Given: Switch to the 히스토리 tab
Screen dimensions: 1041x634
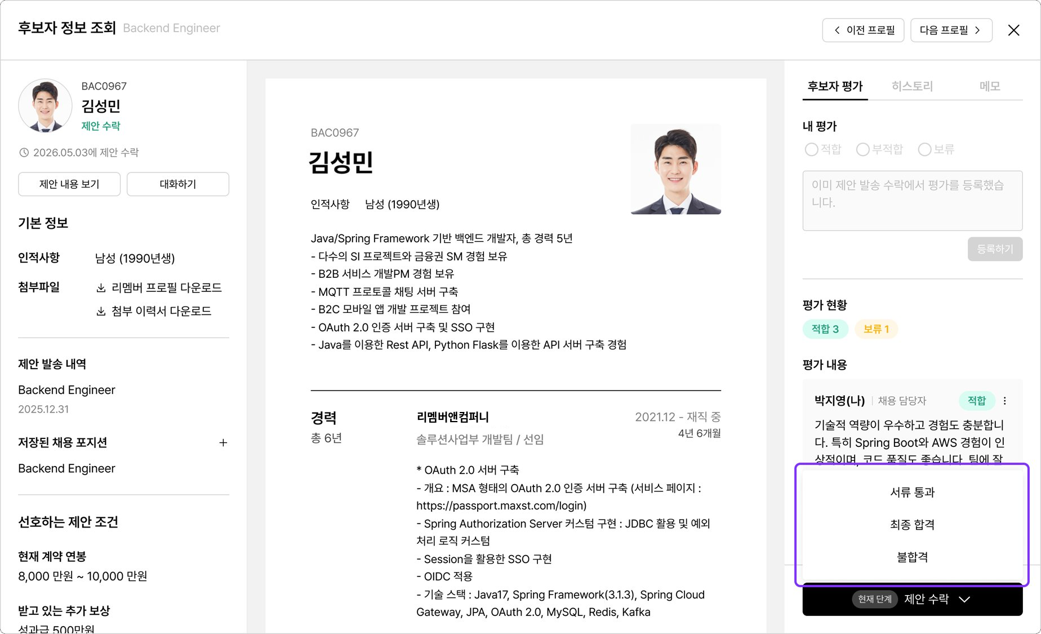Looking at the screenshot, I should tap(912, 87).
